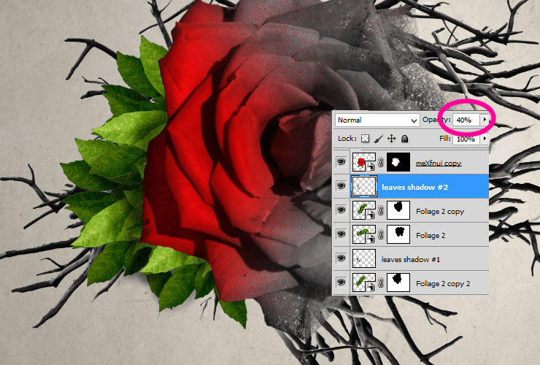Select the layer named leaves shadow #1
This screenshot has width=540, height=365.
pyautogui.click(x=411, y=260)
